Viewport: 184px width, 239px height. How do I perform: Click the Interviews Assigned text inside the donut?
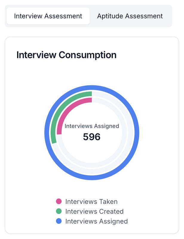point(92,126)
